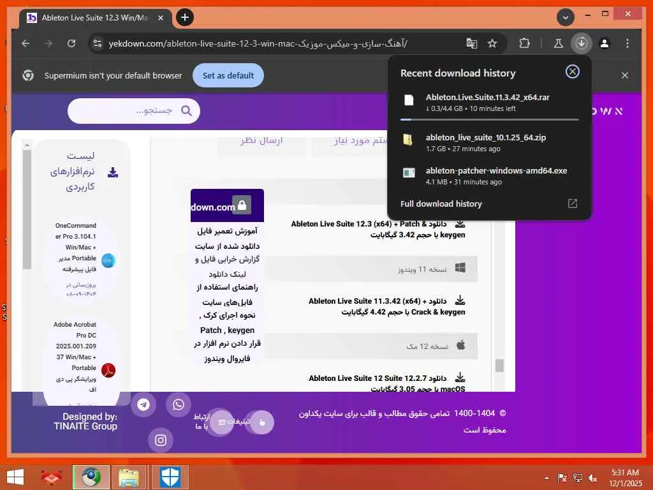This screenshot has height=490, width=653.
Task: Click the site search magnifier icon
Action: click(186, 110)
